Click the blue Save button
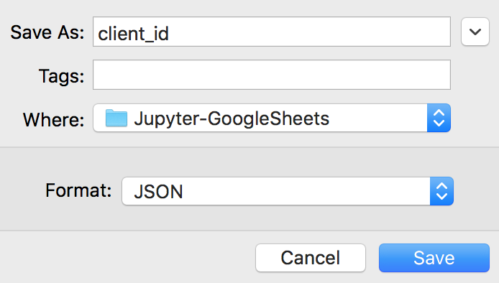 tap(434, 258)
